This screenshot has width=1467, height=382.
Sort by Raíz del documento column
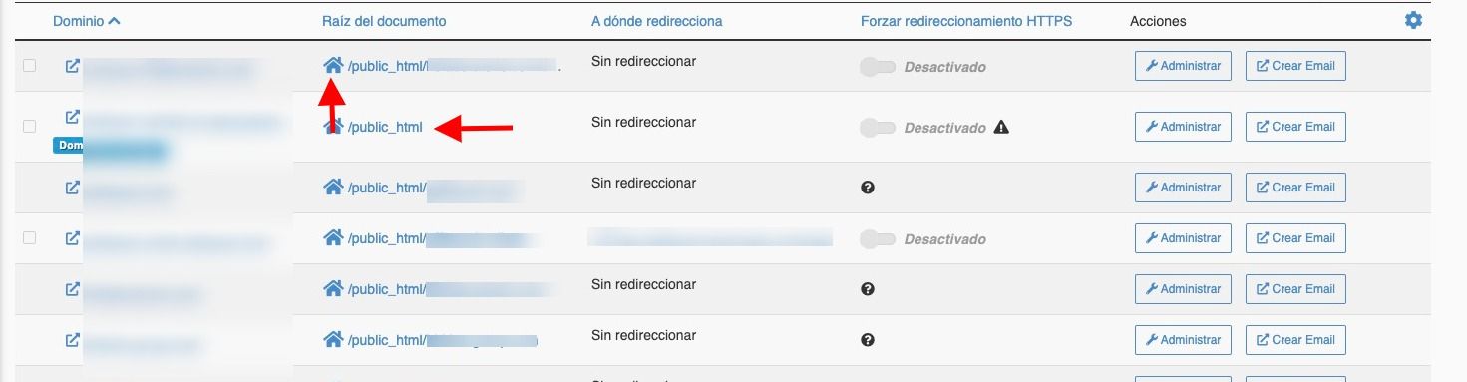pyautogui.click(x=384, y=21)
